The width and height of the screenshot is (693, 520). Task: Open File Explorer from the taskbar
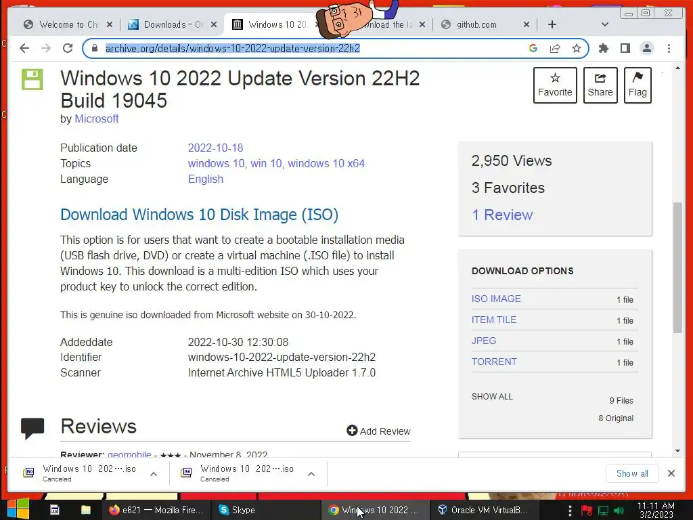[86, 510]
